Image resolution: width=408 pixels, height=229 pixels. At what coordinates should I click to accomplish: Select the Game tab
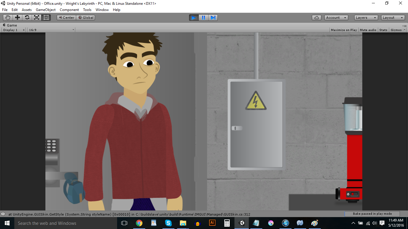point(10,25)
